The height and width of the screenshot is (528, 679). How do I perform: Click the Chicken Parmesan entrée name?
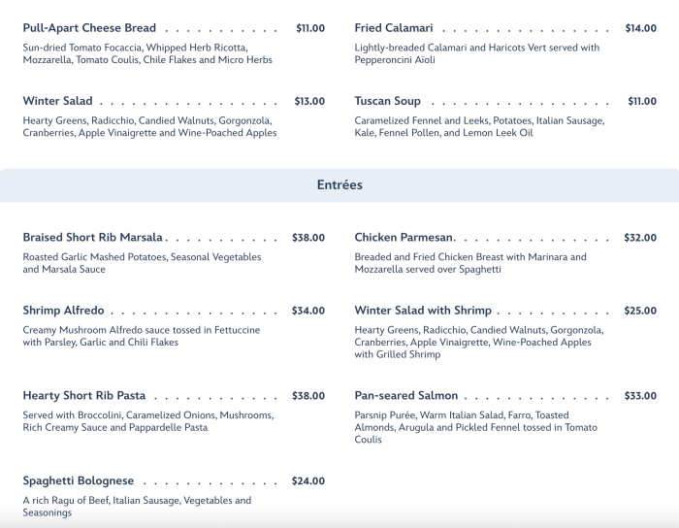pos(404,237)
